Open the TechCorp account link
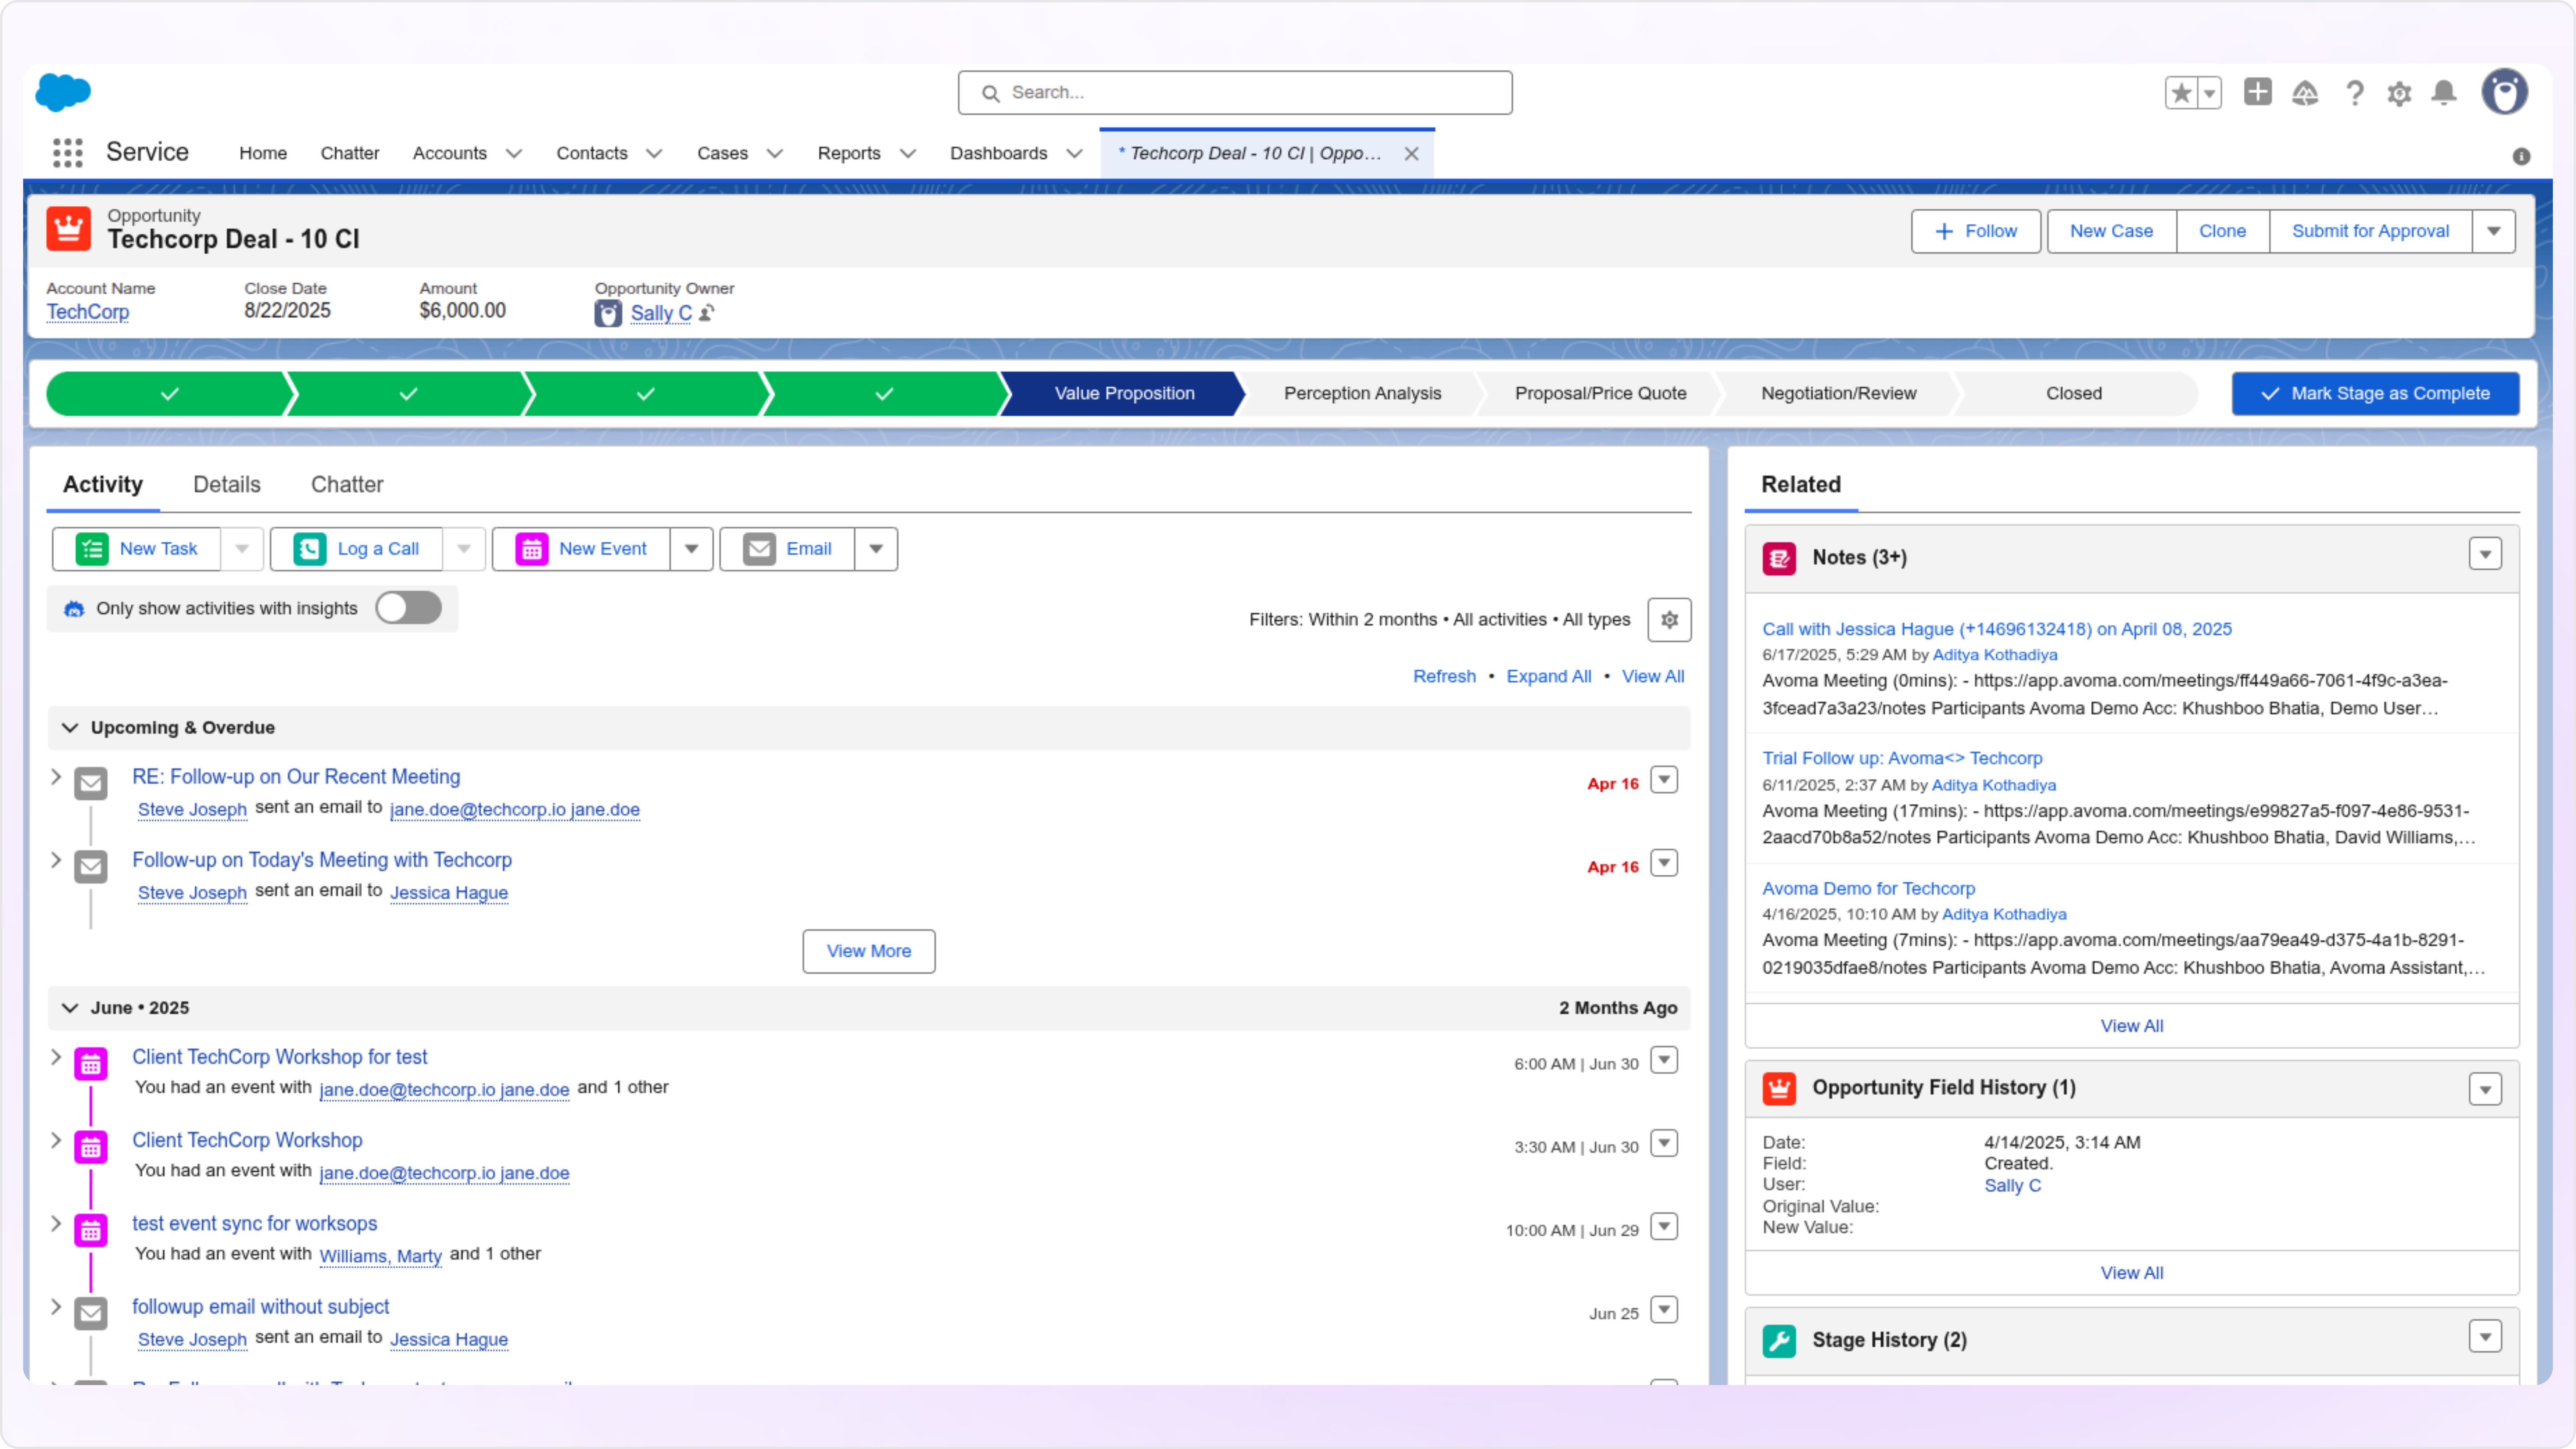2576x1449 pixels. pyautogui.click(x=88, y=312)
